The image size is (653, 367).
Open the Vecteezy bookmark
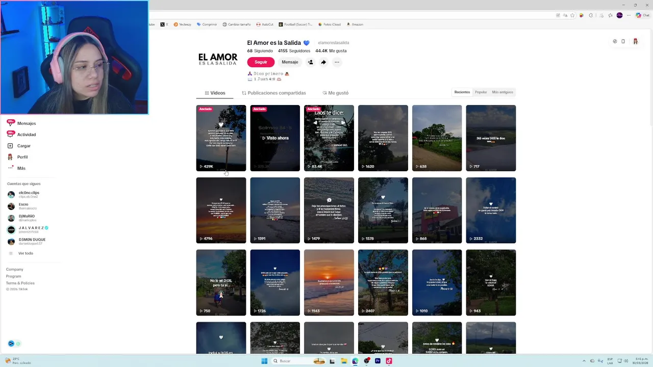coord(182,24)
